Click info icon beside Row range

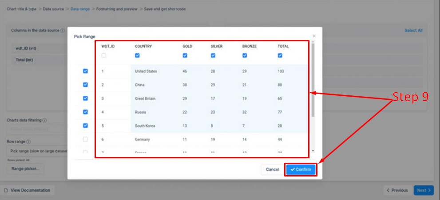28,142
